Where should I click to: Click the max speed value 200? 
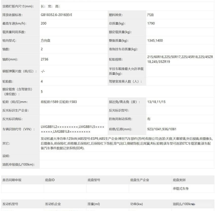(x=44, y=23)
